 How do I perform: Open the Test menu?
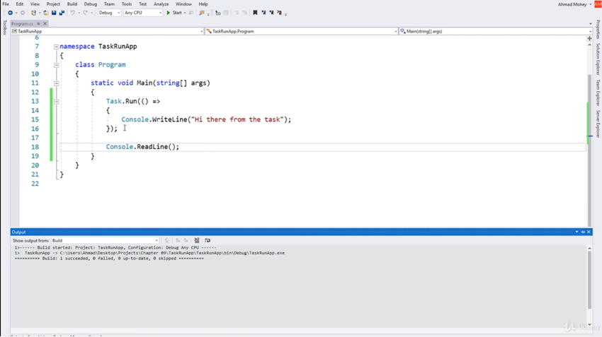click(x=143, y=4)
